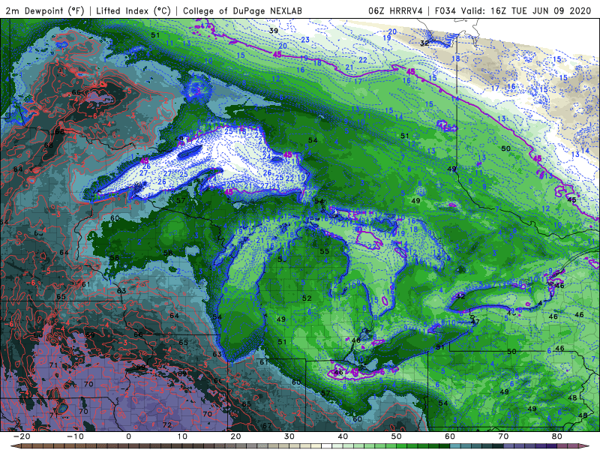The image size is (600, 450).
Task: Click the '40' color scale label
Action: coord(343,436)
